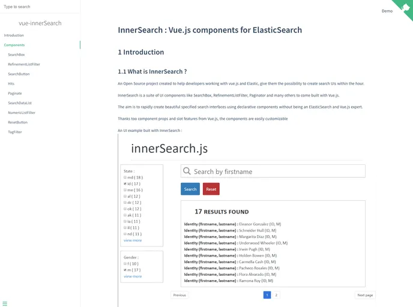The image size is (413, 307).
Task: Click the innerSearch.js demo title
Action: 169,148
